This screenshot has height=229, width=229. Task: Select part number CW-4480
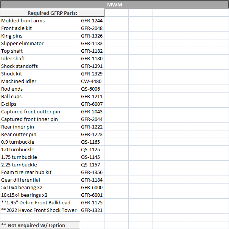[92, 81]
